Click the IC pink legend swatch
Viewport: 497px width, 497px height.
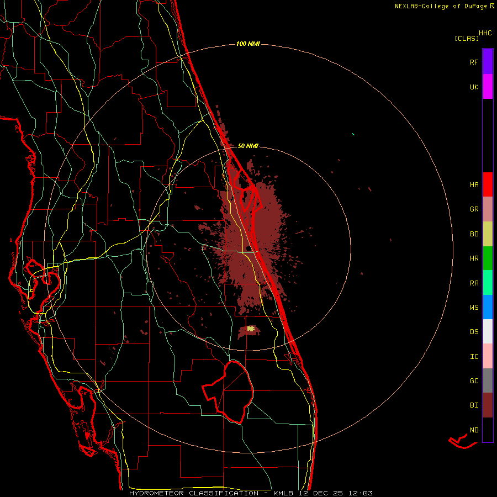488,356
